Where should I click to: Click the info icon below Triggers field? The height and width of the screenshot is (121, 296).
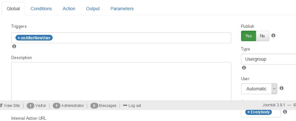14,46
